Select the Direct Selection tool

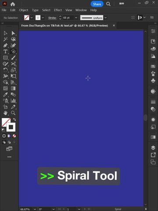click(13, 33)
